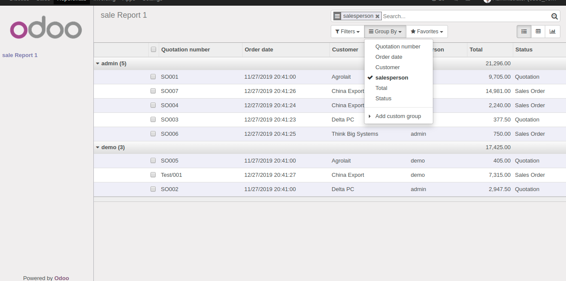This screenshot has width=566, height=281.
Task: Expand Add custom group option
Action: (x=398, y=116)
